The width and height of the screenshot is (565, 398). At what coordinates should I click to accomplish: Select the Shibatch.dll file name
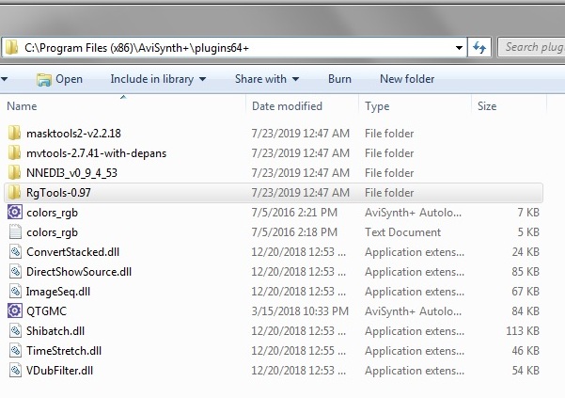[x=55, y=331]
